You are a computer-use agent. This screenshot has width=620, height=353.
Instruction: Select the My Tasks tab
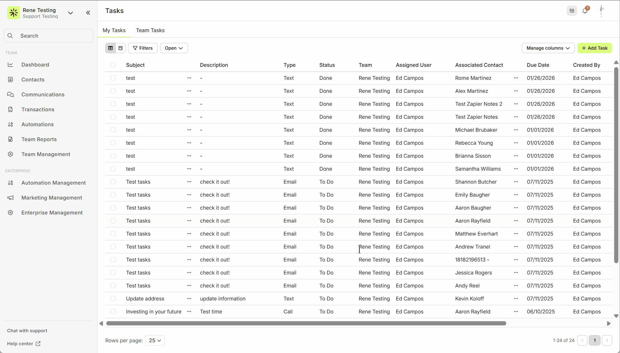click(114, 30)
